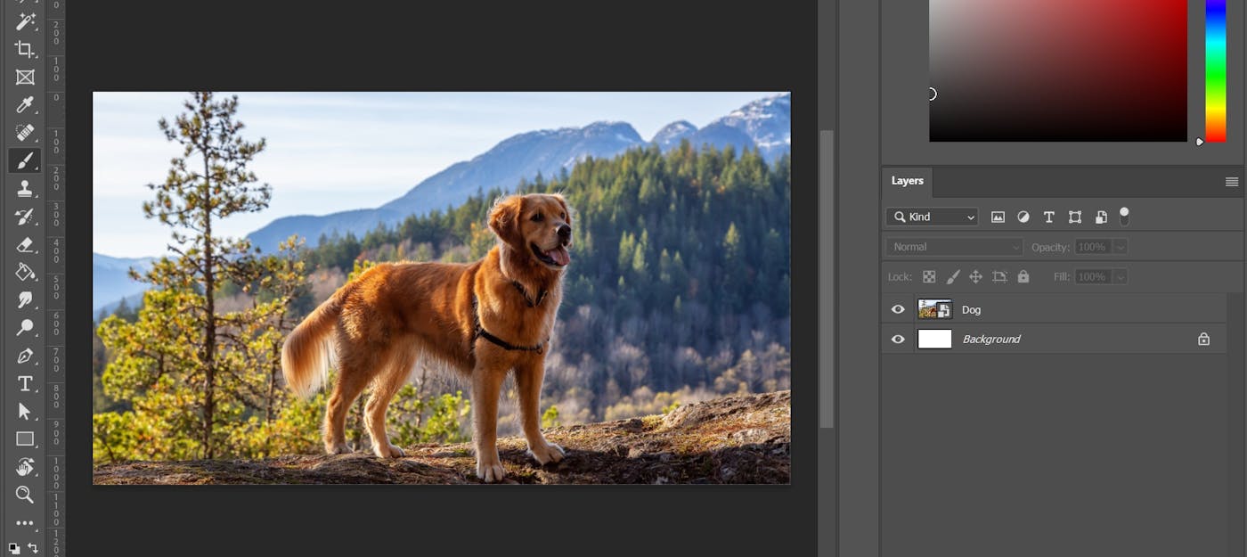Select the Spot Healing Brush tool

[25, 133]
